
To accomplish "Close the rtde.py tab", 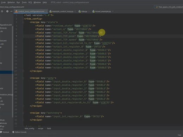I will (x=89, y=11).
